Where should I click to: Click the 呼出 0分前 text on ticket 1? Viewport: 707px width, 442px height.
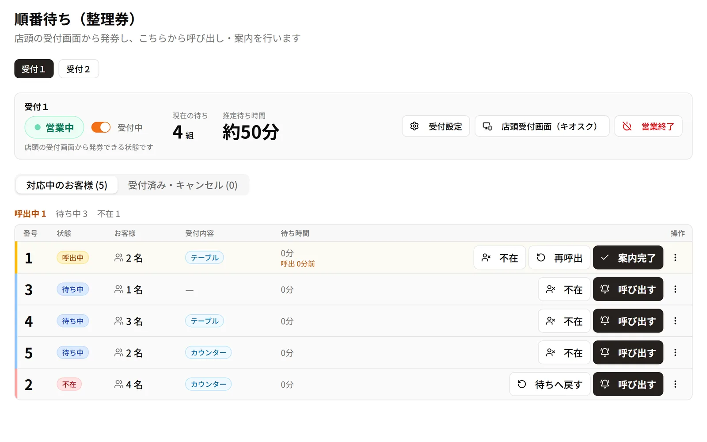pos(298,264)
